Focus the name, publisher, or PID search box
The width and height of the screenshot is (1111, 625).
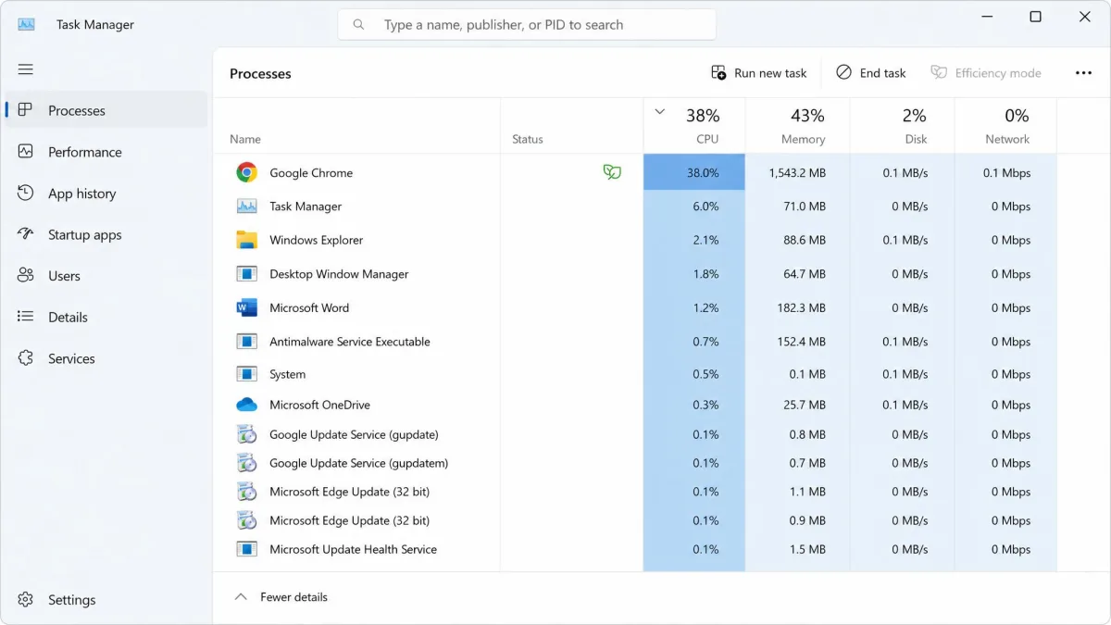point(527,25)
